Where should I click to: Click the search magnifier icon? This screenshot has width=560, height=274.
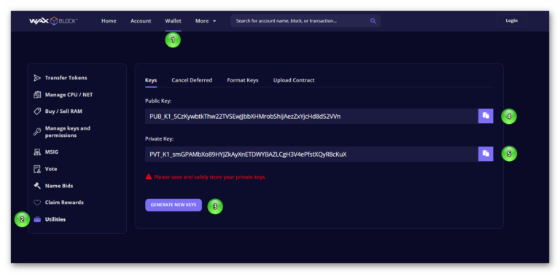373,21
